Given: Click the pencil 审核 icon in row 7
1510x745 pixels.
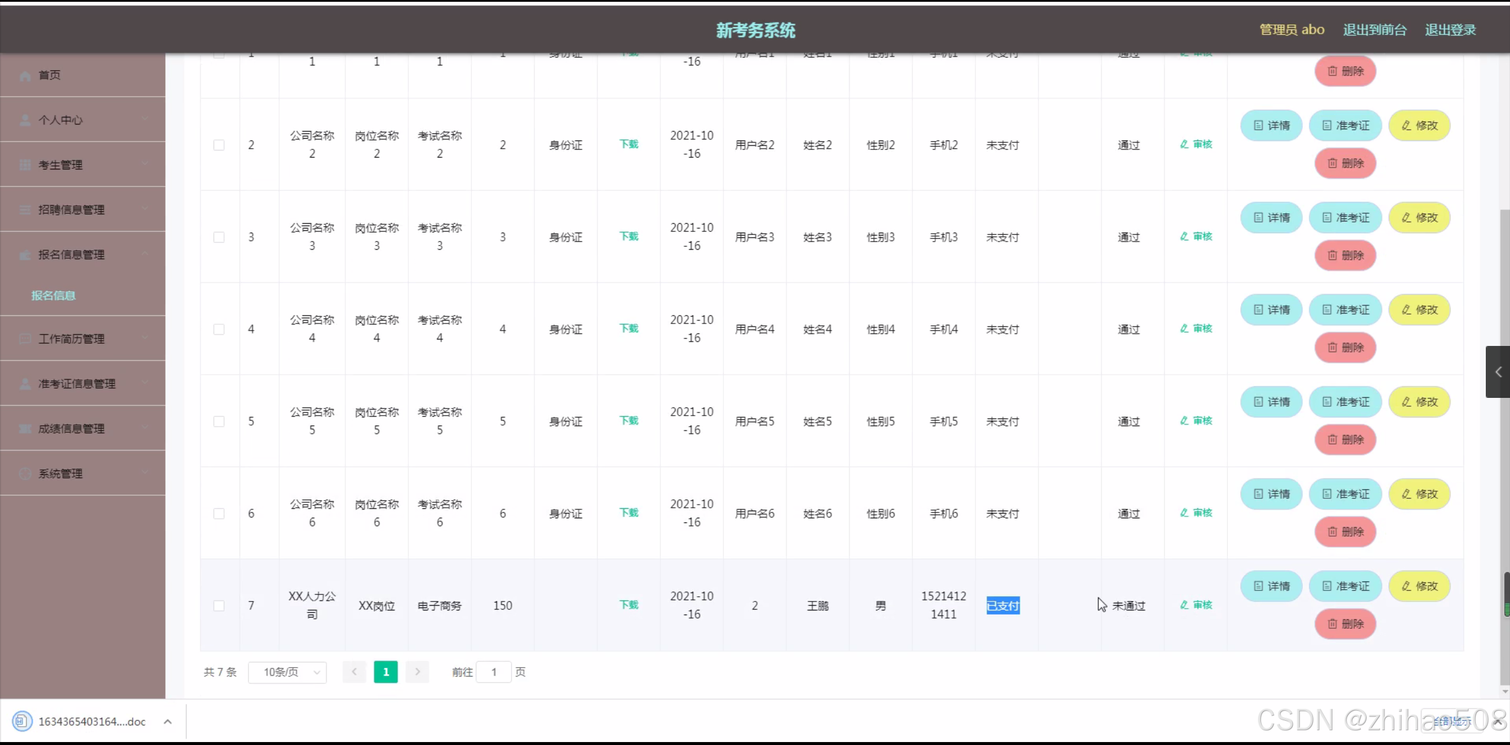Looking at the screenshot, I should pyautogui.click(x=1184, y=605).
